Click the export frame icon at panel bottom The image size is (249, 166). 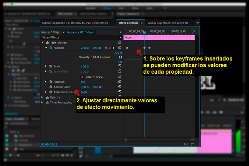[193, 144]
